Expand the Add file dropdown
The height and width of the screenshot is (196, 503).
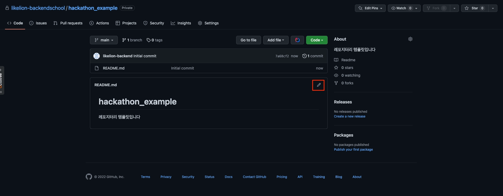point(276,40)
